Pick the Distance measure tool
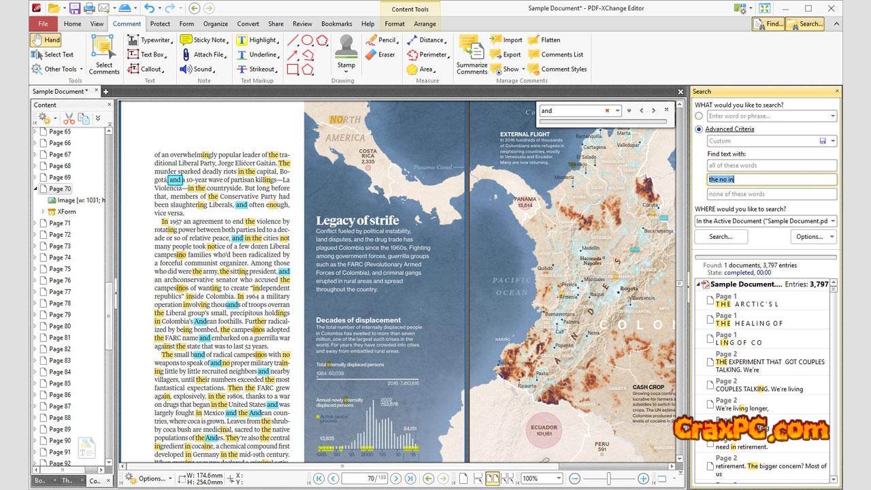 [425, 40]
